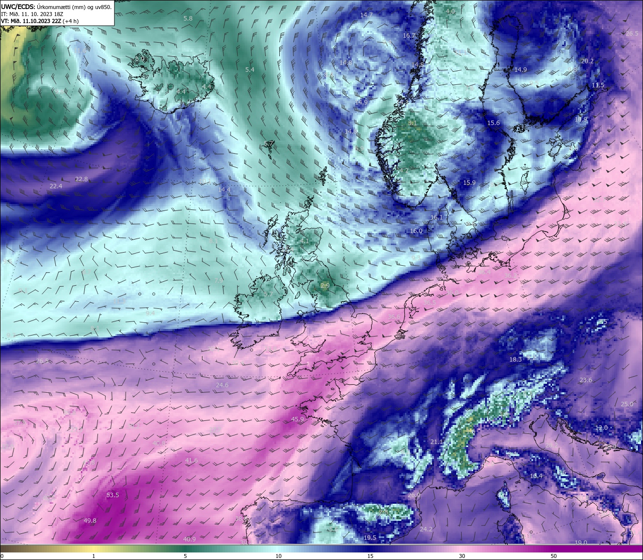This screenshot has width=643, height=560.
Task: Click the 14.4 value label
Action: coord(224,190)
